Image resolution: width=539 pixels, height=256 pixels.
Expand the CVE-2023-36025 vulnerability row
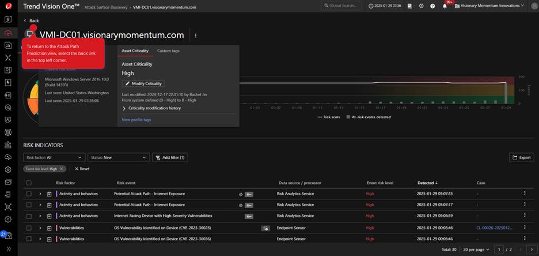40,228
